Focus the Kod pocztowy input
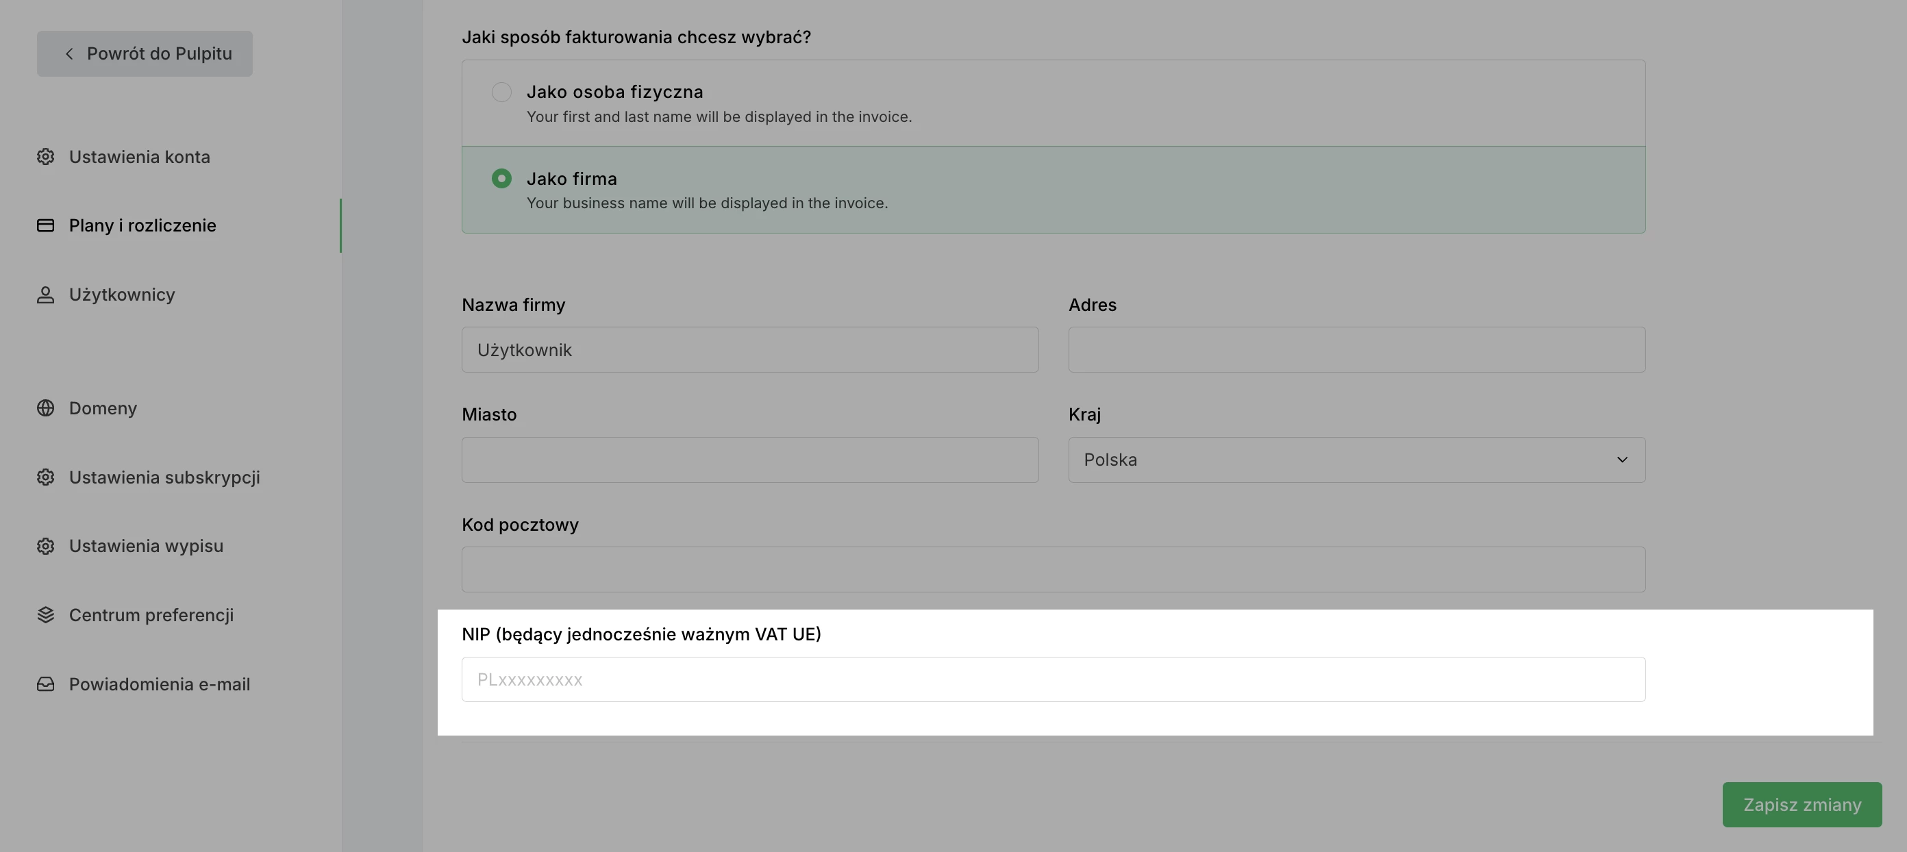1907x852 pixels. (x=1053, y=570)
